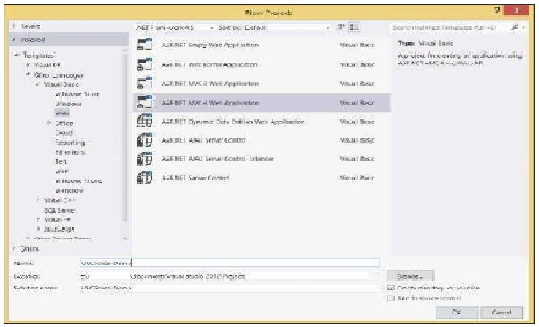Open the Location path dropdown arrow
Viewport: 539px width, 327px height.
point(374,276)
